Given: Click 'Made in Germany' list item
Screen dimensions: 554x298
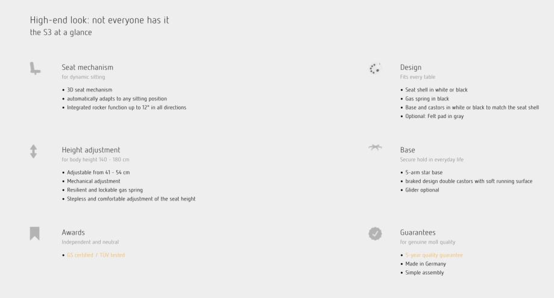Looking at the screenshot, I should coord(424,264).
